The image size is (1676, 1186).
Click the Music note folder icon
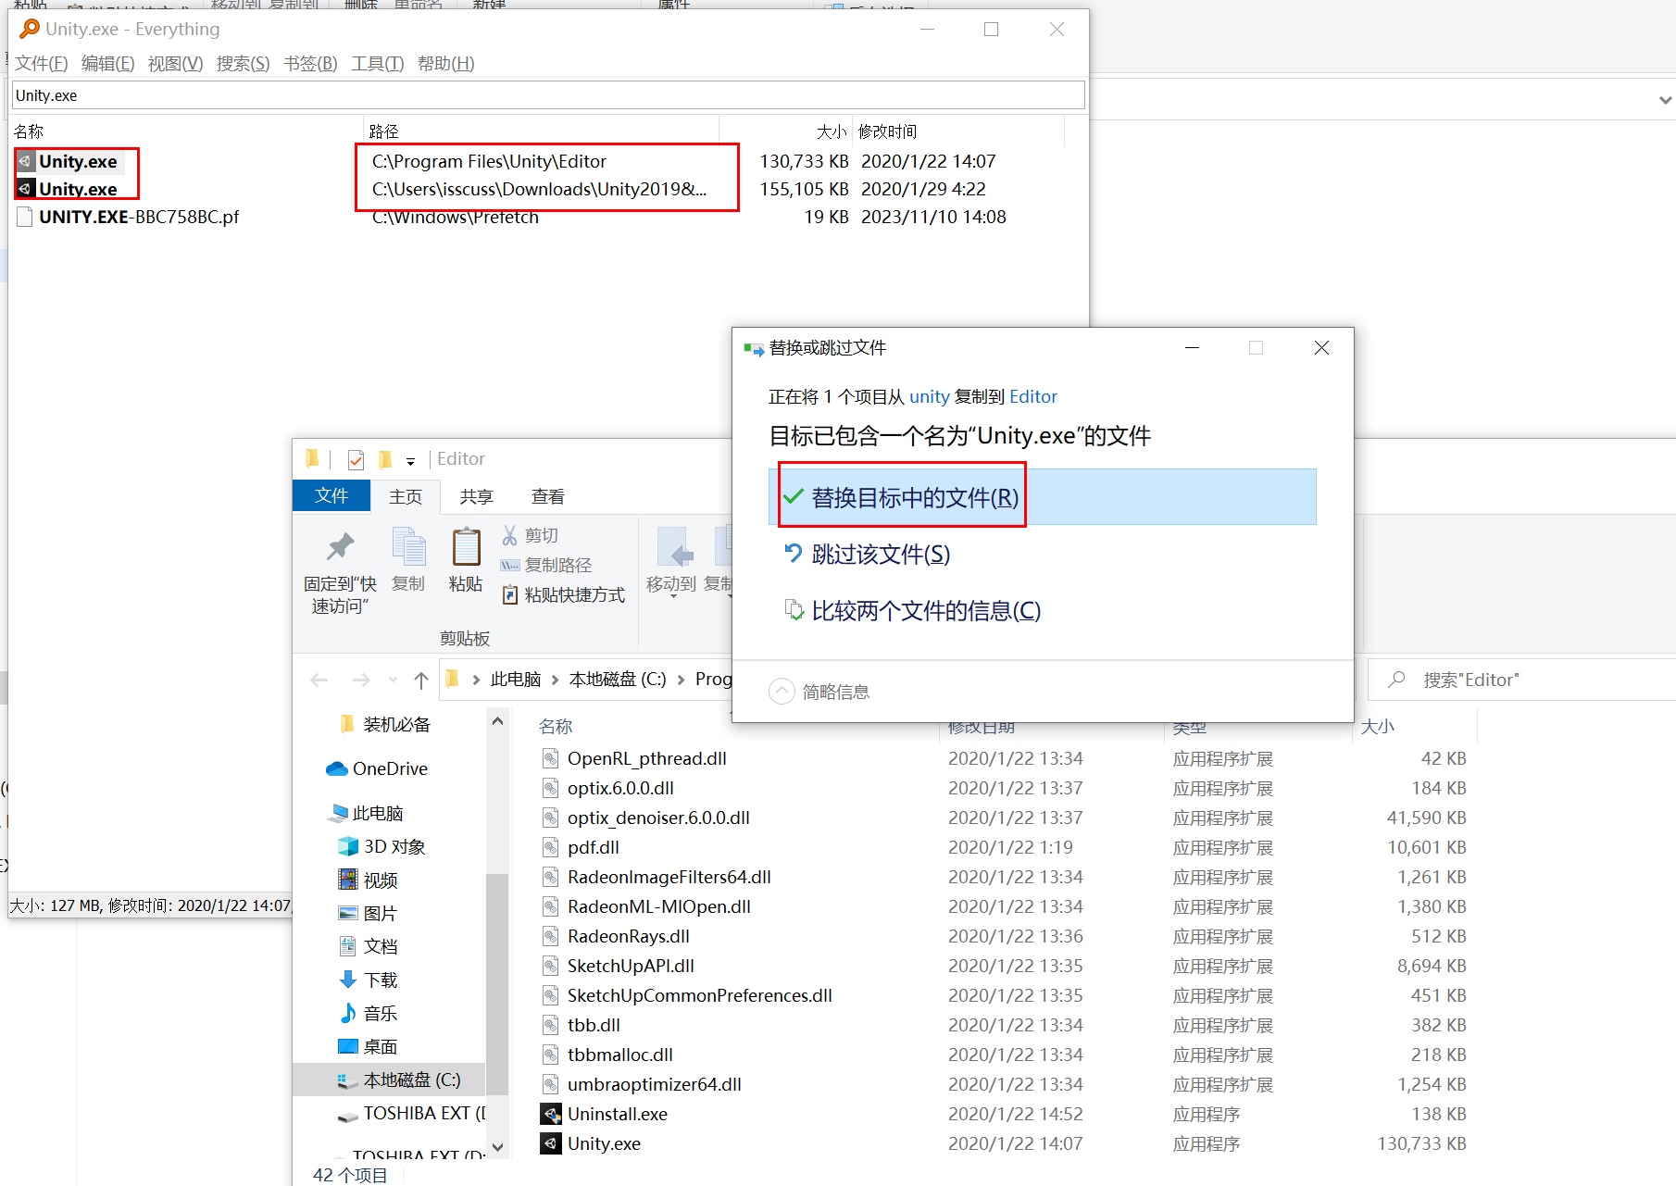pyautogui.click(x=348, y=1013)
